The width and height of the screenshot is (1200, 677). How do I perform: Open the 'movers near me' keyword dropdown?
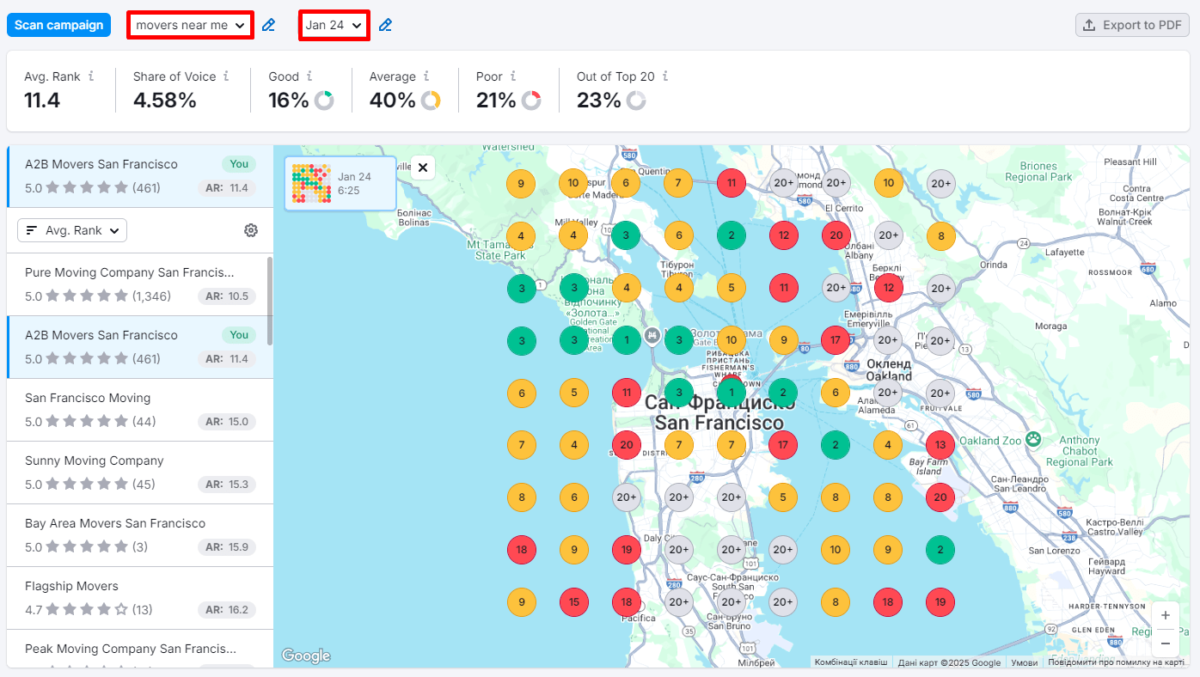point(191,25)
